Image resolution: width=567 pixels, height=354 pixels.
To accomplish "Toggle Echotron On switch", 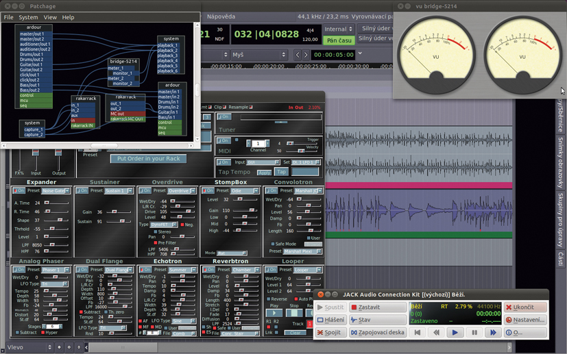I will [146, 270].
